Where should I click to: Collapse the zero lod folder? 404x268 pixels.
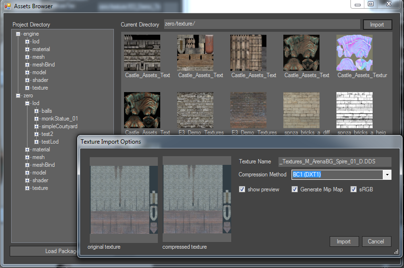[x=28, y=104]
